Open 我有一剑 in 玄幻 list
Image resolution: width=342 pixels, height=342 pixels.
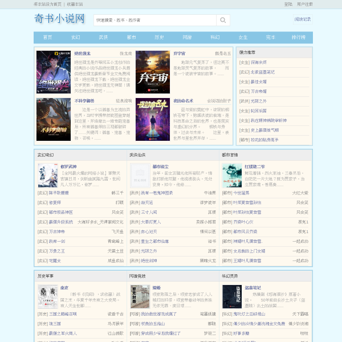57,241
